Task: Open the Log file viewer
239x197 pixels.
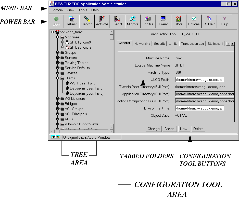Action: tap(148, 21)
